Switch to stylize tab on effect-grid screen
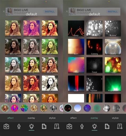126x136 pixels. 52,118
